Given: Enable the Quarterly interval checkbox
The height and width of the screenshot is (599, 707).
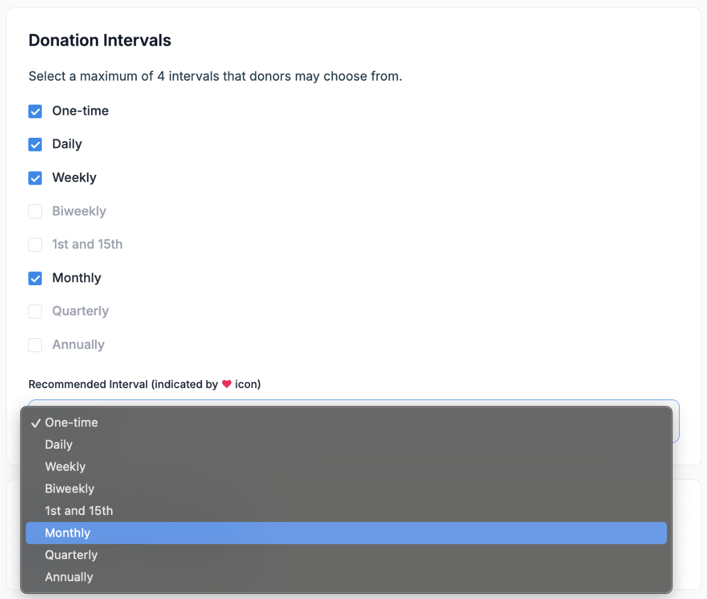Looking at the screenshot, I should tap(35, 312).
